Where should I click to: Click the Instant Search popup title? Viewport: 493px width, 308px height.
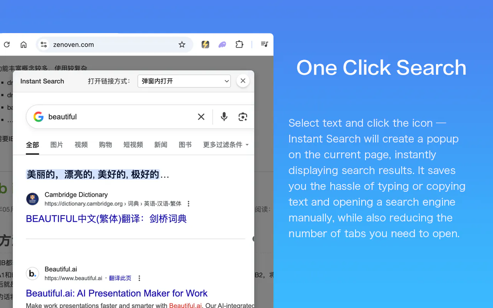42,81
